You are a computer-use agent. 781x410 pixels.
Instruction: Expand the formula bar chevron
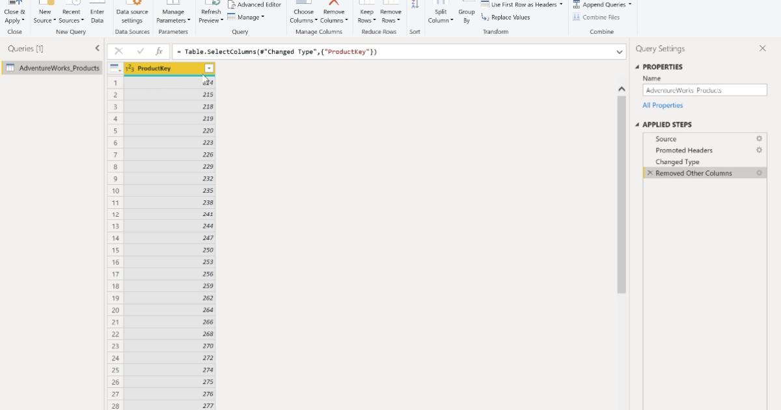tap(620, 51)
